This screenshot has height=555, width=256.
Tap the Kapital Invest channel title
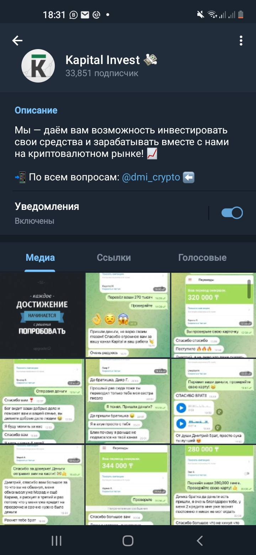pyautogui.click(x=102, y=60)
